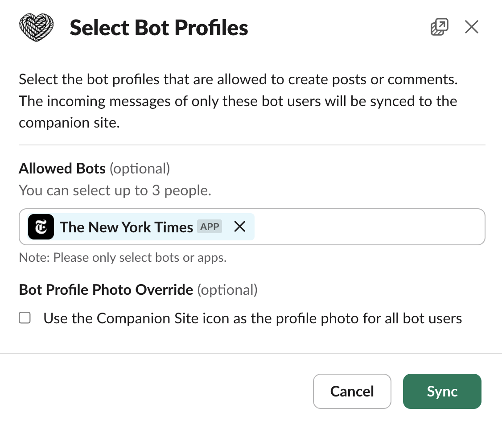The image size is (502, 421).
Task: Open the dialog in a new window
Action: tap(439, 27)
